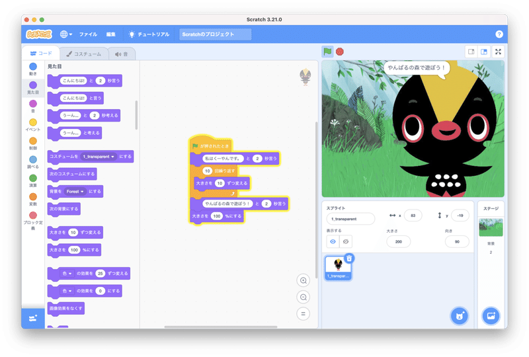Image resolution: width=529 pixels, height=357 pixels.
Task: Click the sprite character on the stage
Action: [446, 132]
